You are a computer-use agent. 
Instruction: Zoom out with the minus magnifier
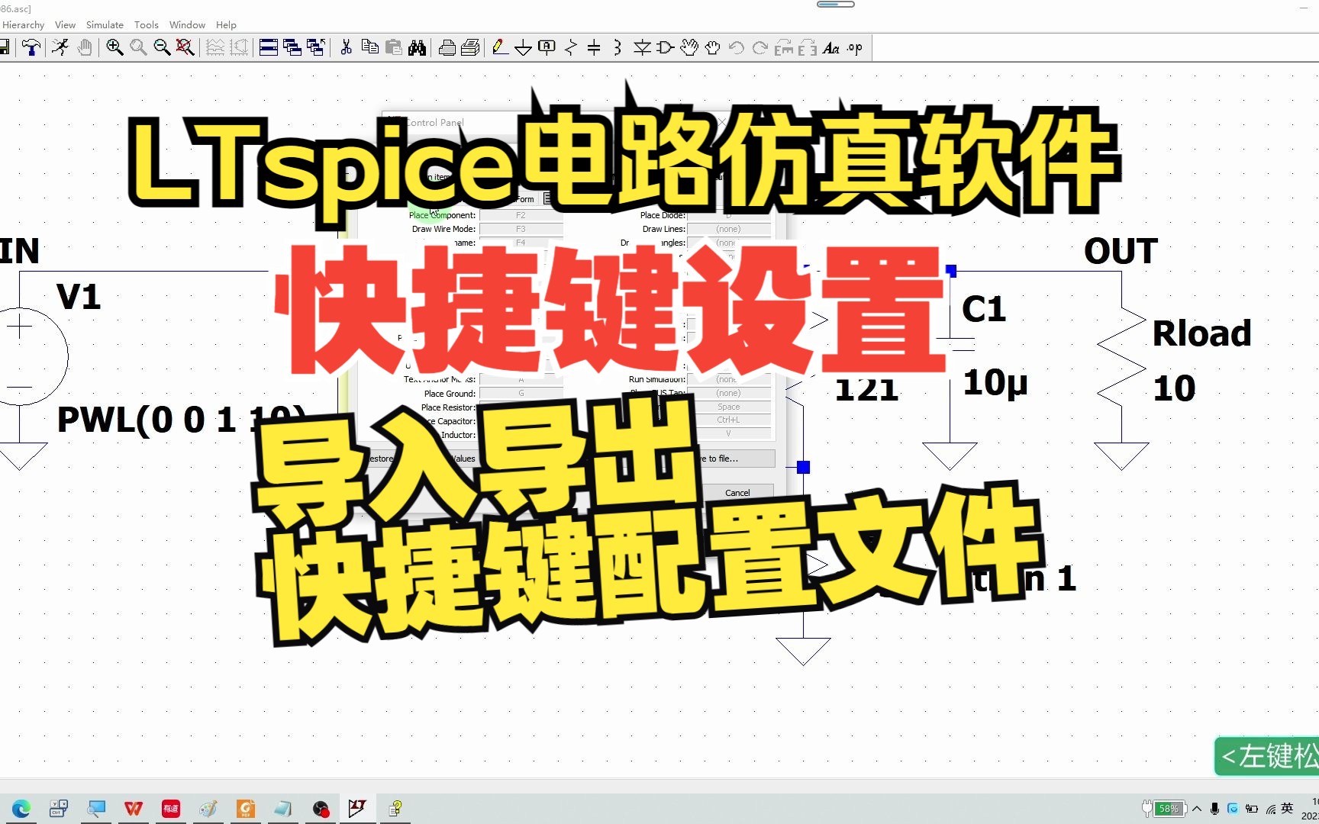[x=162, y=48]
